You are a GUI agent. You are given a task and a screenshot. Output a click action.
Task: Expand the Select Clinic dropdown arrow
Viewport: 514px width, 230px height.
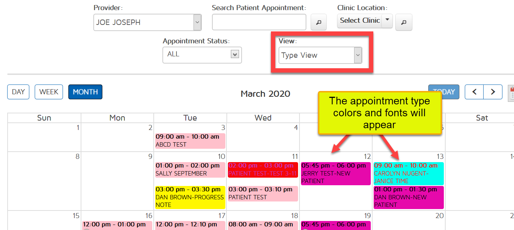(387, 20)
